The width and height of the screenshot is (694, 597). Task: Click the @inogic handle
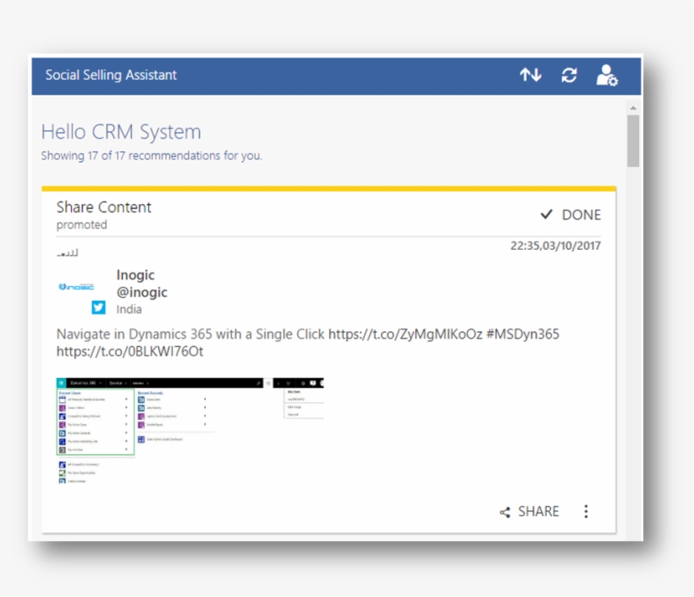click(141, 292)
